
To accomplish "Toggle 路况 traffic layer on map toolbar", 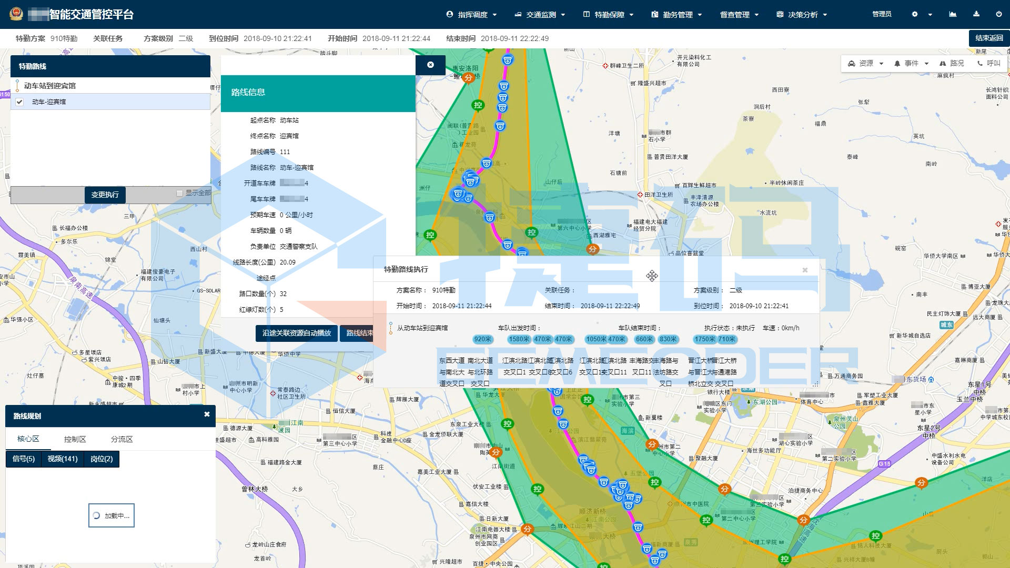I will [x=952, y=63].
